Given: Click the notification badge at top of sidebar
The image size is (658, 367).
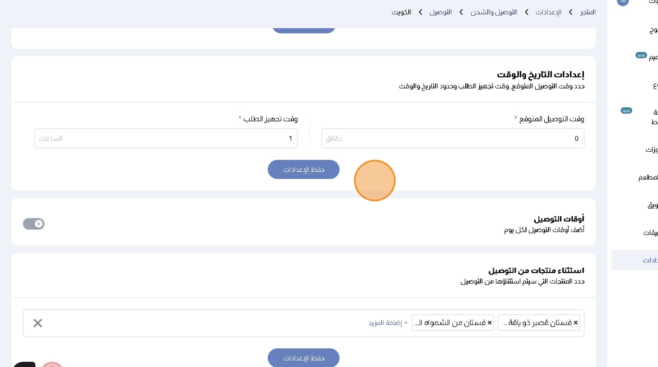Looking at the screenshot, I should pyautogui.click(x=623, y=2).
